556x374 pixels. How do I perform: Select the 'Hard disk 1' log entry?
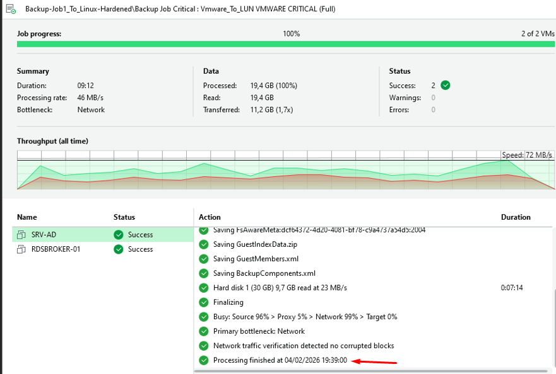pos(284,288)
